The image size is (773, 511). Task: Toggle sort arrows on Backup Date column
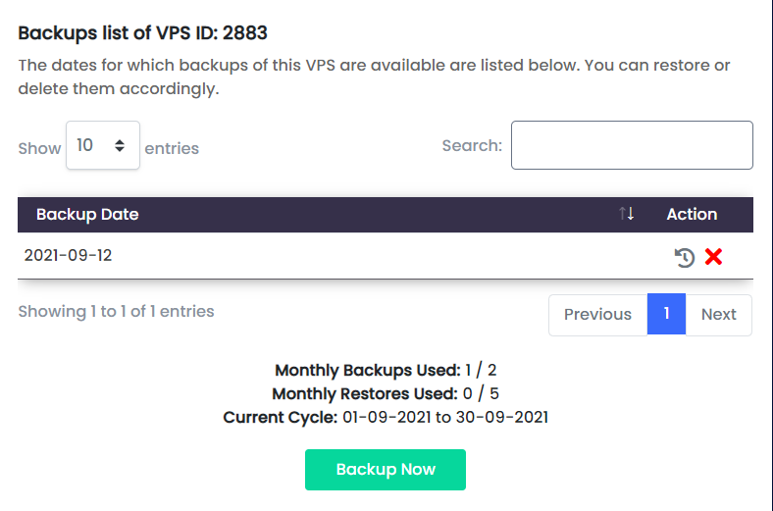626,214
